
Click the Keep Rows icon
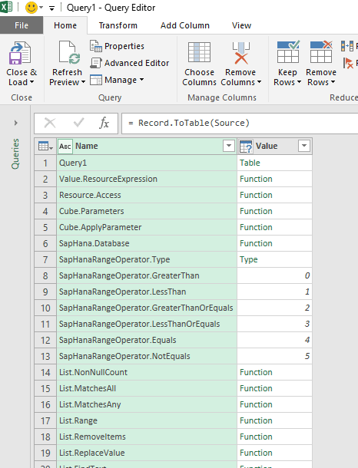coord(288,52)
